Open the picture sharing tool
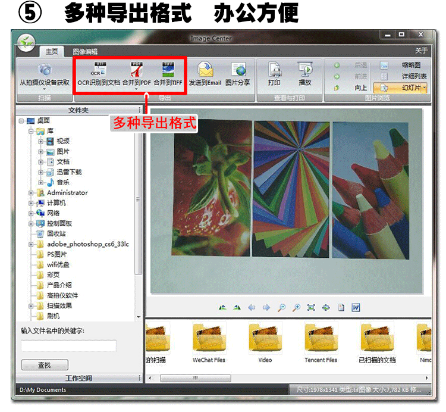The width and height of the screenshot is (446, 412). pos(238,74)
